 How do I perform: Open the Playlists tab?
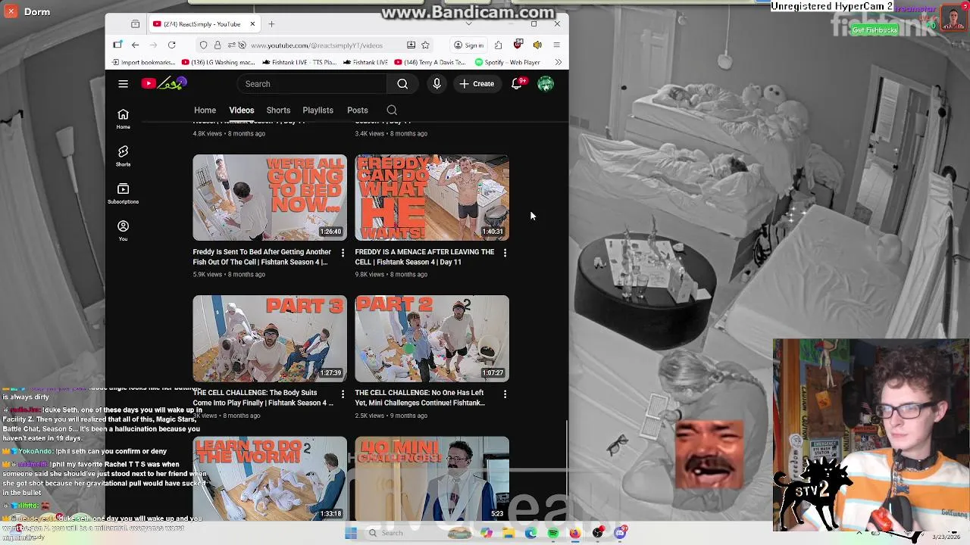318,111
